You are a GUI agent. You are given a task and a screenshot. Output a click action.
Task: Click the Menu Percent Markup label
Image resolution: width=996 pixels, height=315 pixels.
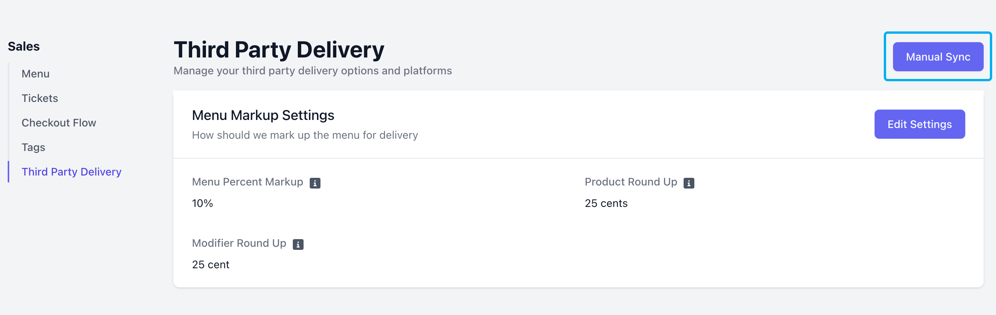click(247, 182)
